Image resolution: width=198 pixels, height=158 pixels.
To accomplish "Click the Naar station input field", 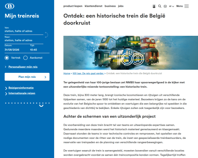I will [24, 40].
